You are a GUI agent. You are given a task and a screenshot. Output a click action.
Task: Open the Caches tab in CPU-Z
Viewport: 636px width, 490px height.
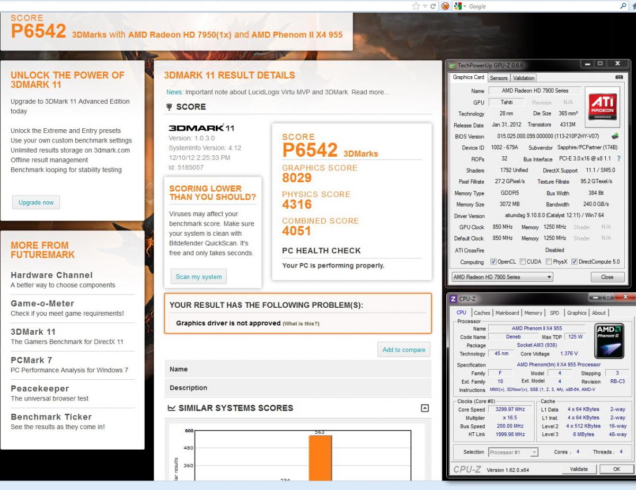click(482, 313)
